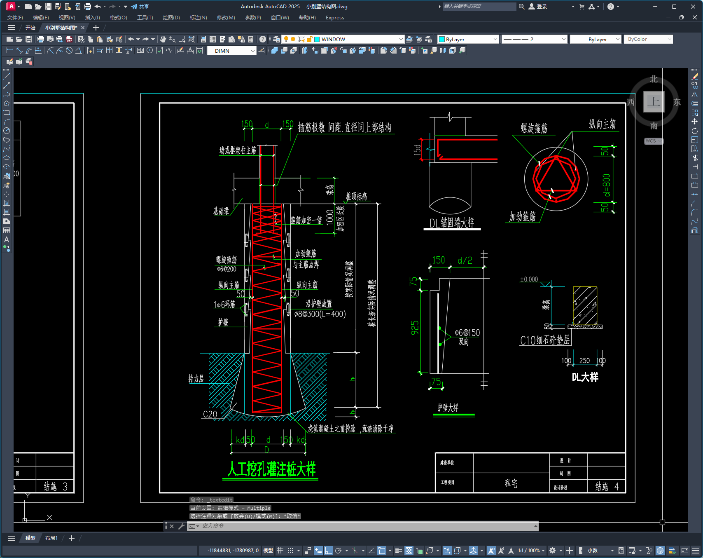Select the multiline text 'A' tool
Viewport: 703px width, 558px height.
[7, 239]
